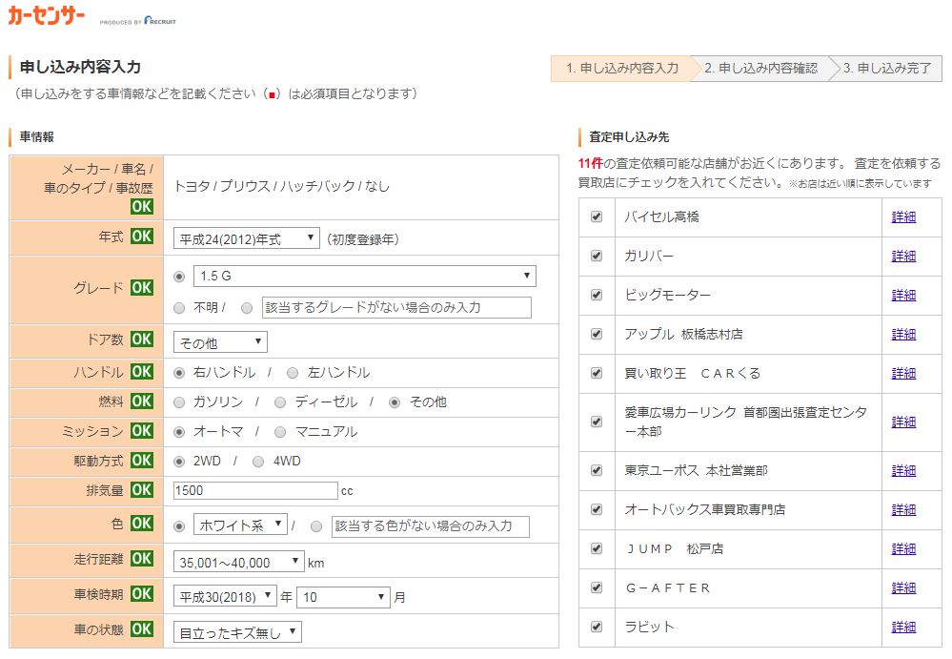
Task: Uncheck the アップル 板橋志村店 checkbox
Action: [x=597, y=334]
